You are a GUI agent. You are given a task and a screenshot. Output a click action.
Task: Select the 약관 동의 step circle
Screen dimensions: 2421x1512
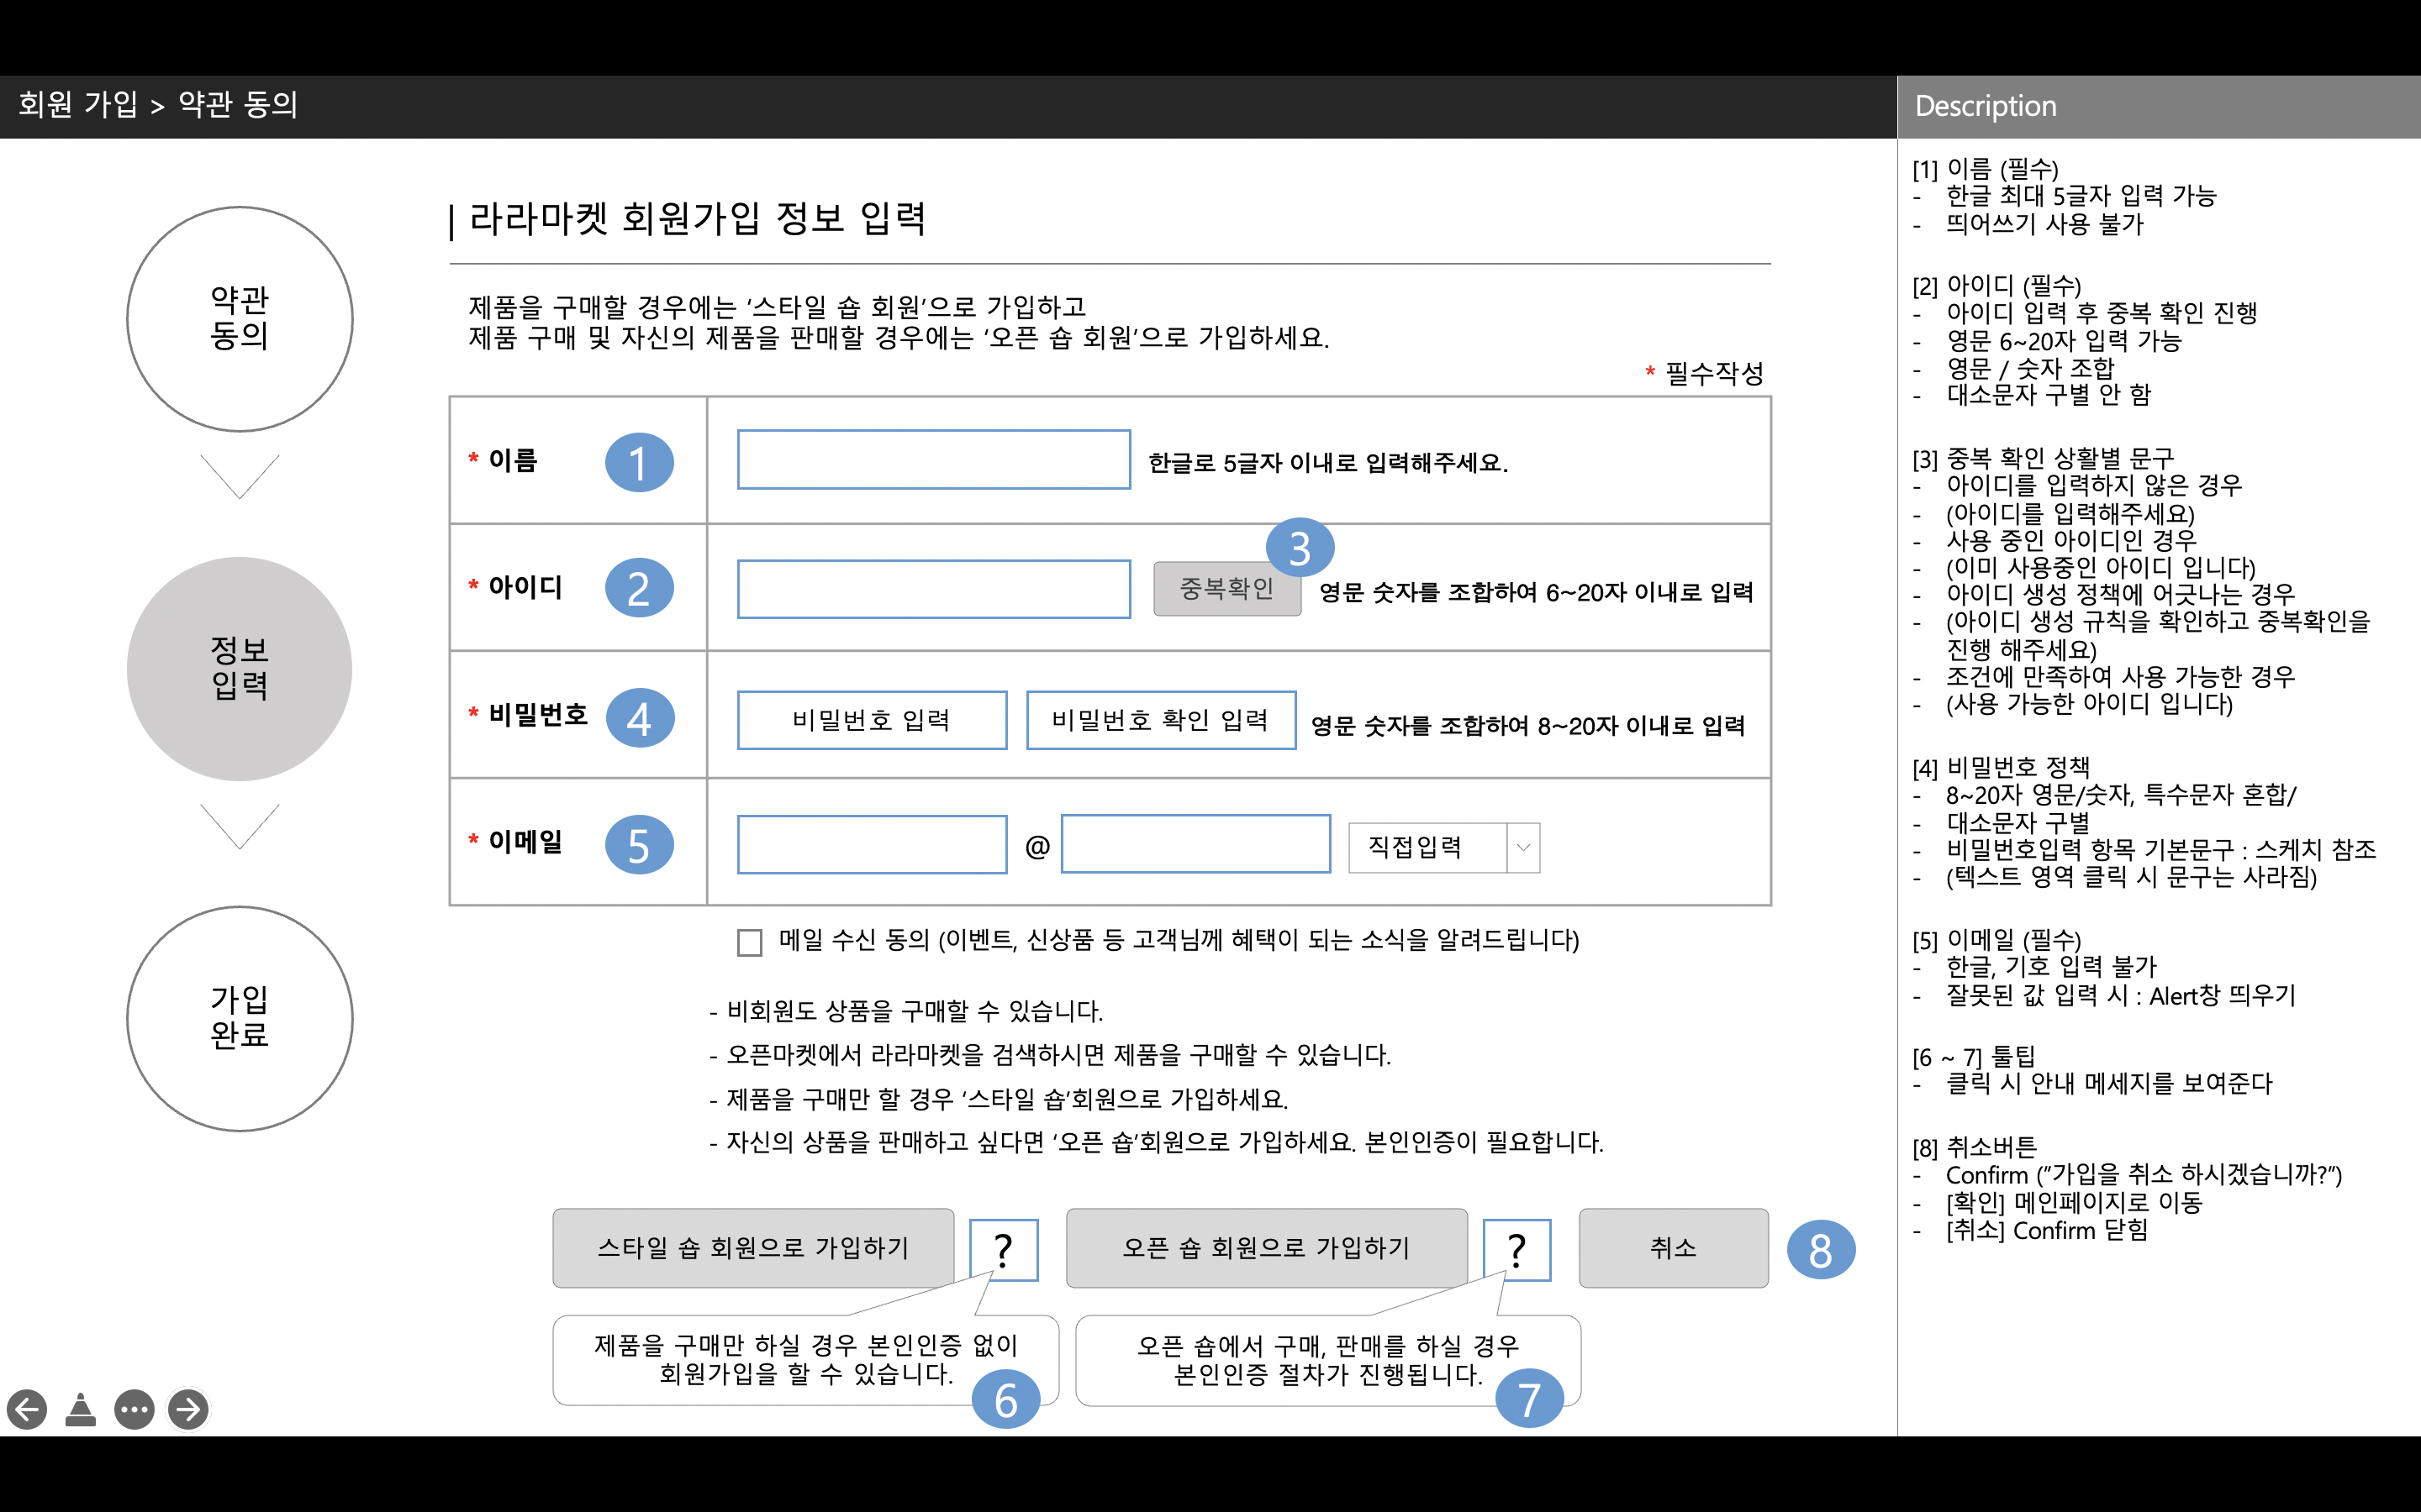click(x=239, y=318)
